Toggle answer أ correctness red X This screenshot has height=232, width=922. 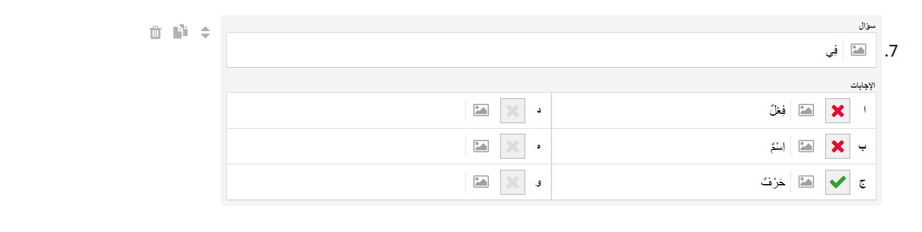pos(838,111)
